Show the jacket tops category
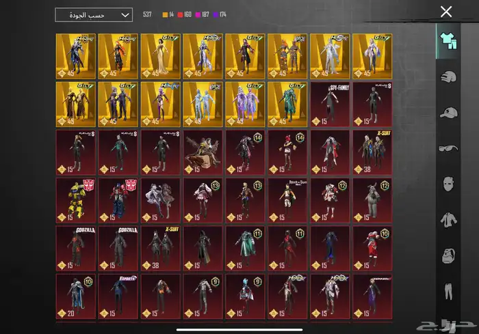Viewport: 479px width, 334px height. tap(448, 220)
